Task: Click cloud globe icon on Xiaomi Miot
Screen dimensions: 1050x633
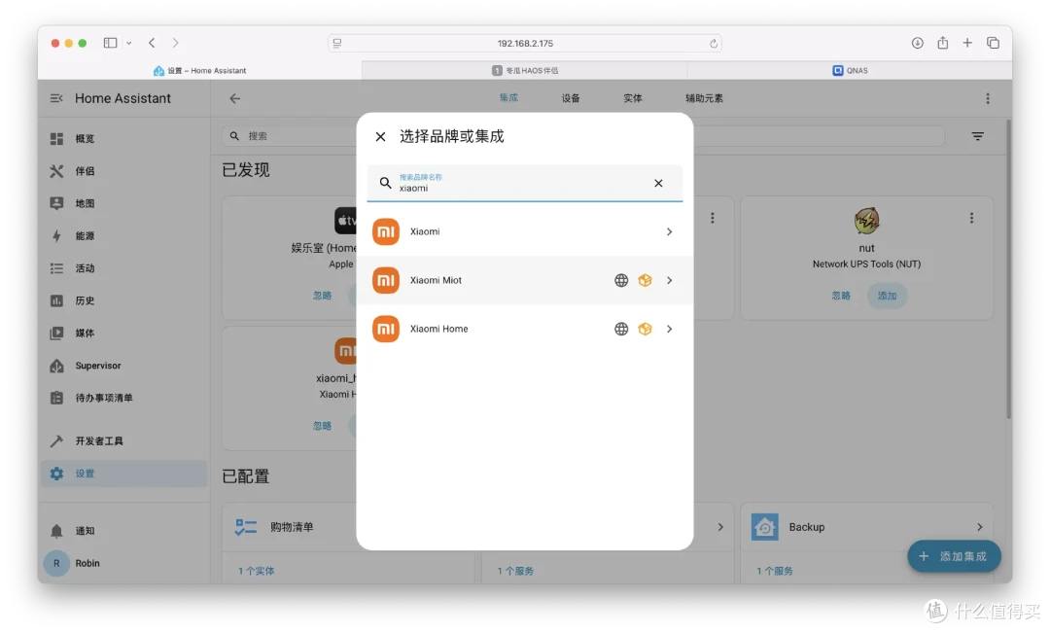Action: pos(621,280)
